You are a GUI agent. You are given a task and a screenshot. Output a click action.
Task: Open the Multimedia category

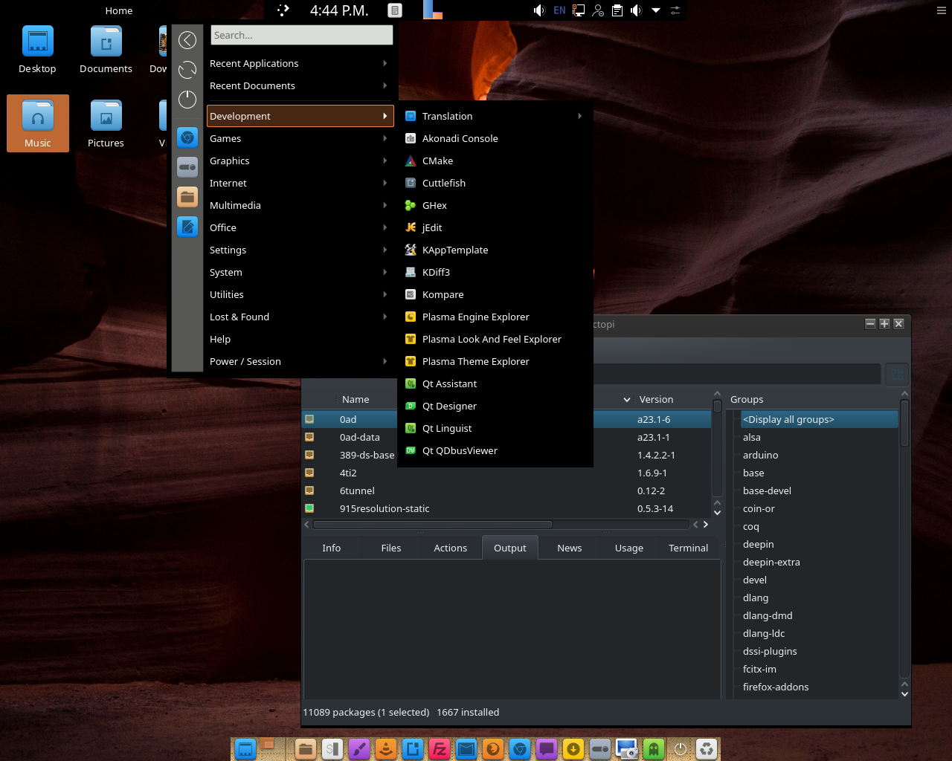coord(300,205)
